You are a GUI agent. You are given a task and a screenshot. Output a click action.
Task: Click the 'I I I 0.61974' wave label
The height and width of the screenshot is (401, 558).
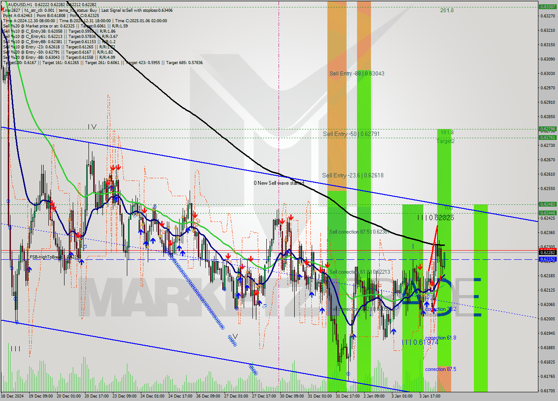click(x=420, y=343)
